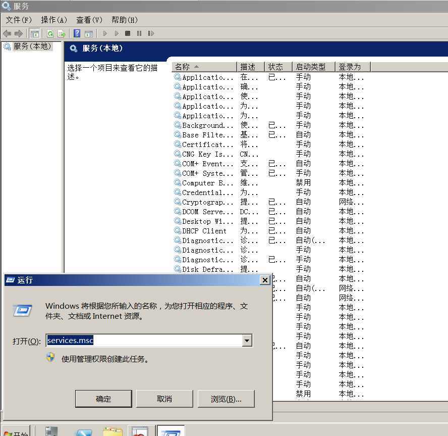The height and width of the screenshot is (436, 448).
Task: Click the gear icon beside Certificat...
Action: [178, 144]
